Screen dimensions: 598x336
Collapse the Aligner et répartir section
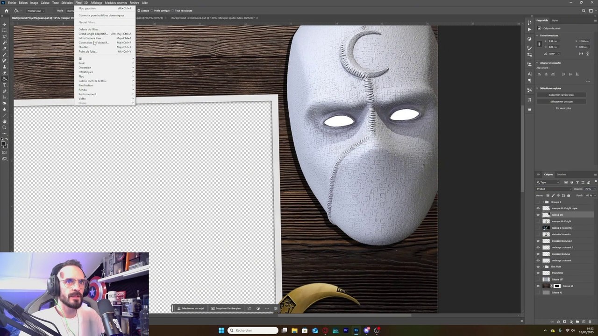537,63
